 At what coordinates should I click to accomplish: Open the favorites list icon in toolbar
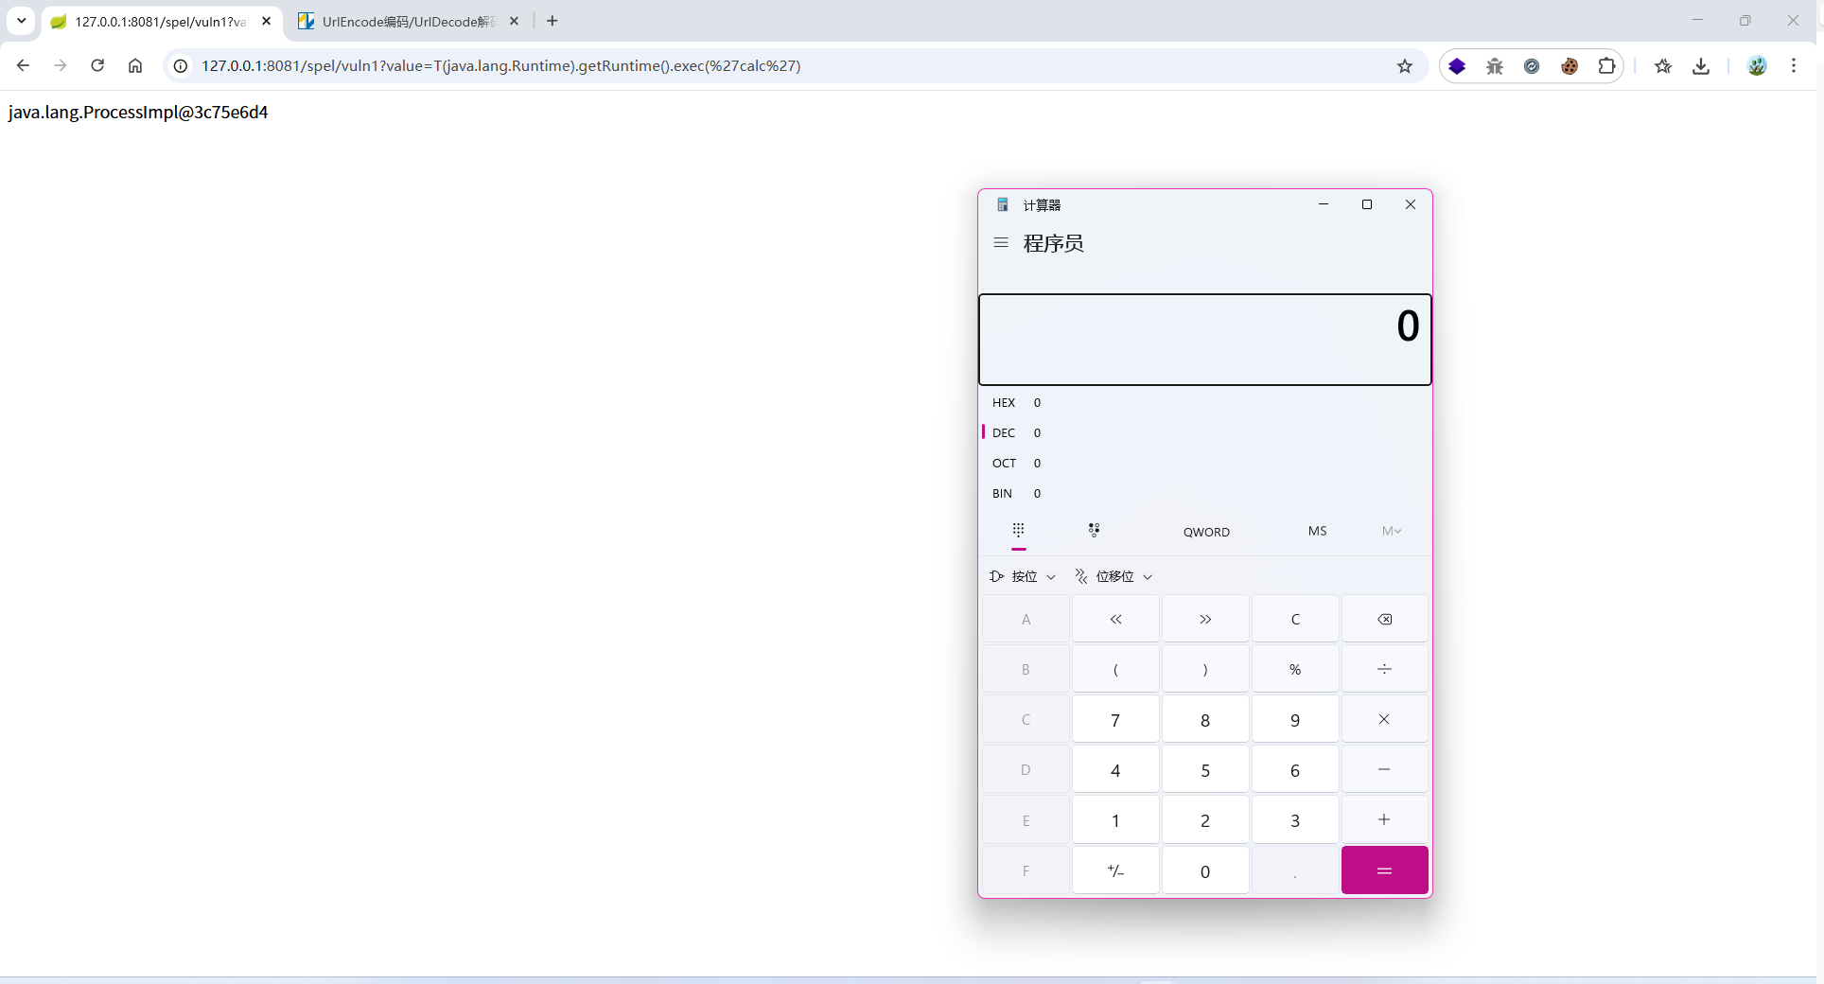point(1663,65)
